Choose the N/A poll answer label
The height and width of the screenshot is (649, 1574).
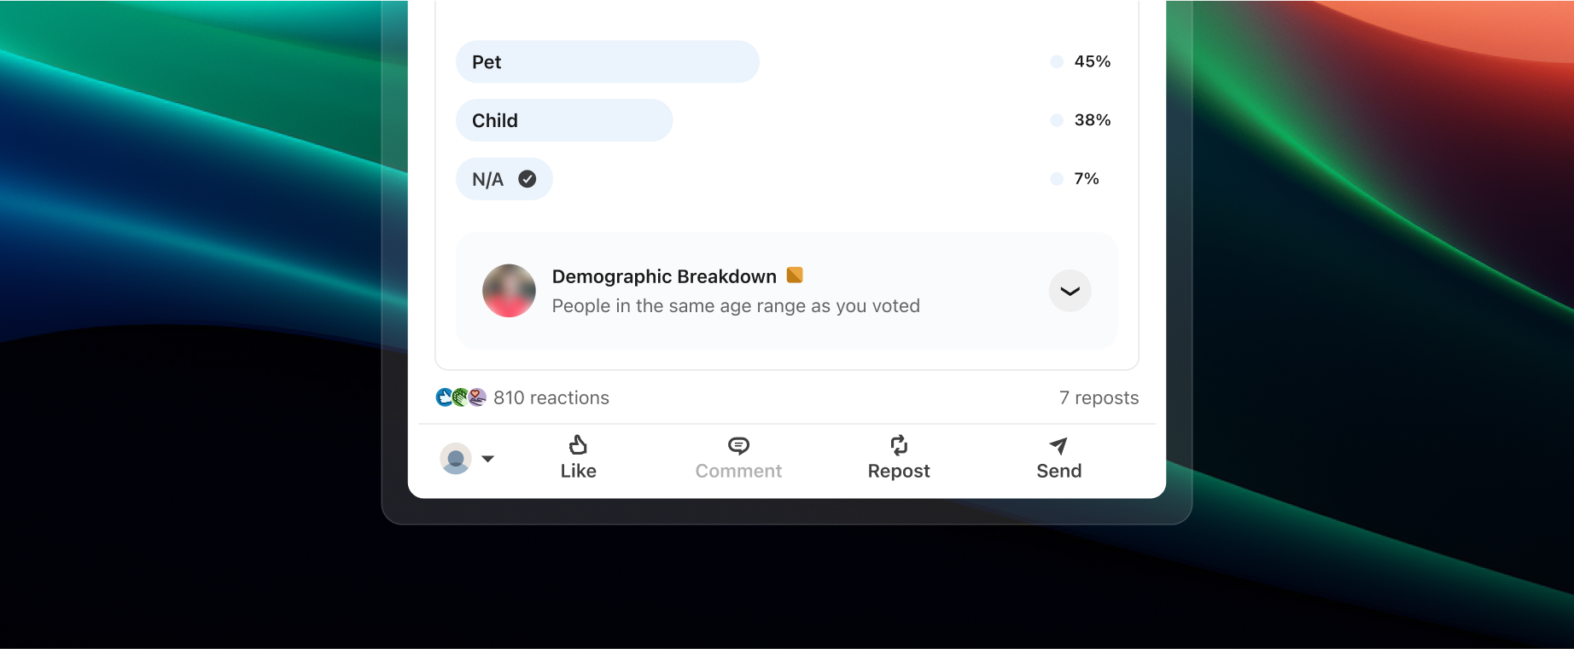(x=488, y=180)
